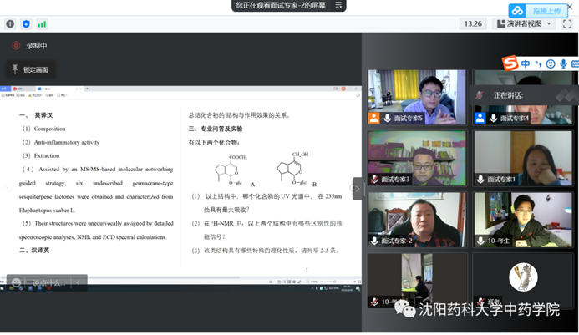The image size is (579, 335).
Task: Click the text Anti-inflammatory activity
Action: [67, 142]
